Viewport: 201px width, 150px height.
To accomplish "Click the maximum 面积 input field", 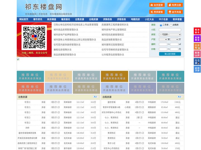I will coord(174,44).
